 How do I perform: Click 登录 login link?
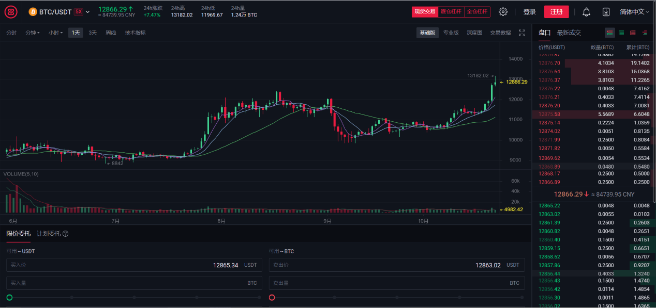[529, 12]
